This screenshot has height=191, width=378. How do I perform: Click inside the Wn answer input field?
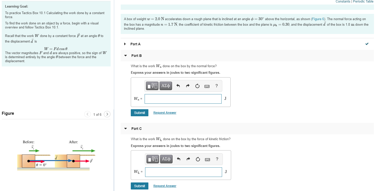(x=183, y=99)
